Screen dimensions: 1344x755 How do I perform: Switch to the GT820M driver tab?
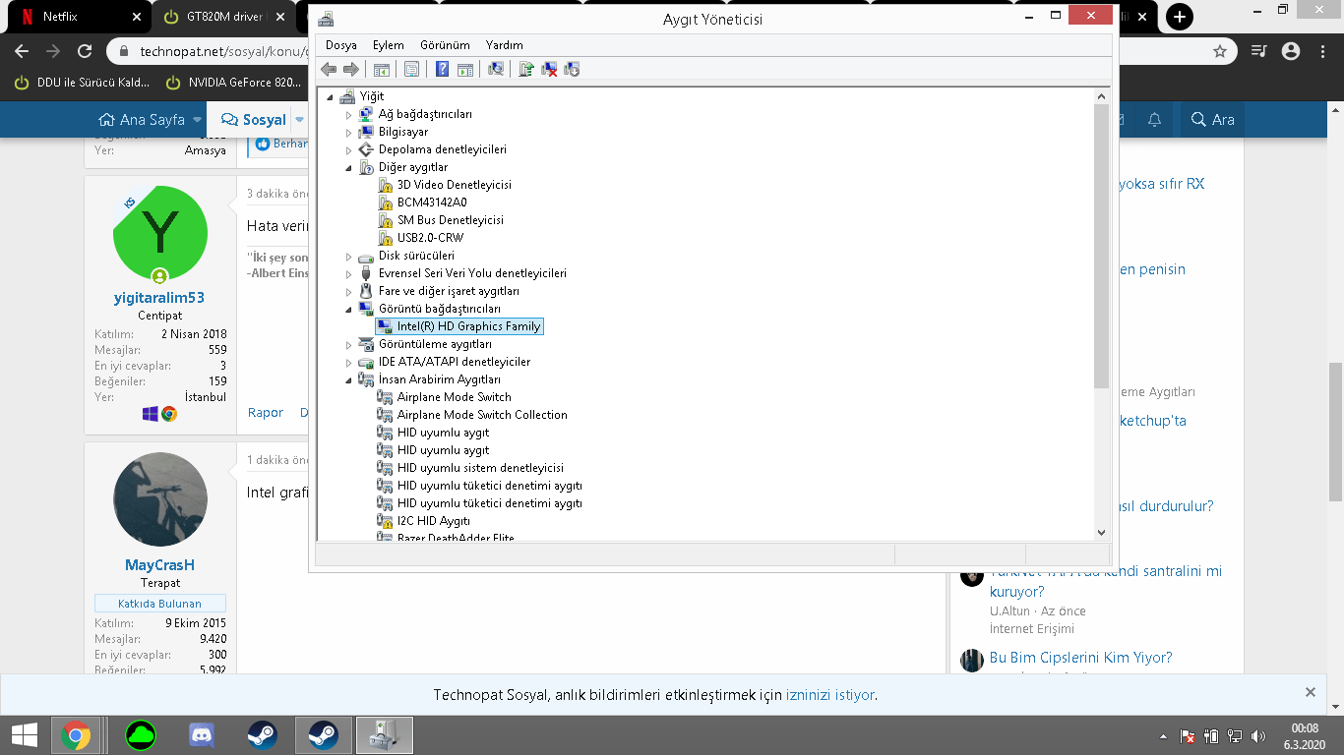[x=224, y=17]
